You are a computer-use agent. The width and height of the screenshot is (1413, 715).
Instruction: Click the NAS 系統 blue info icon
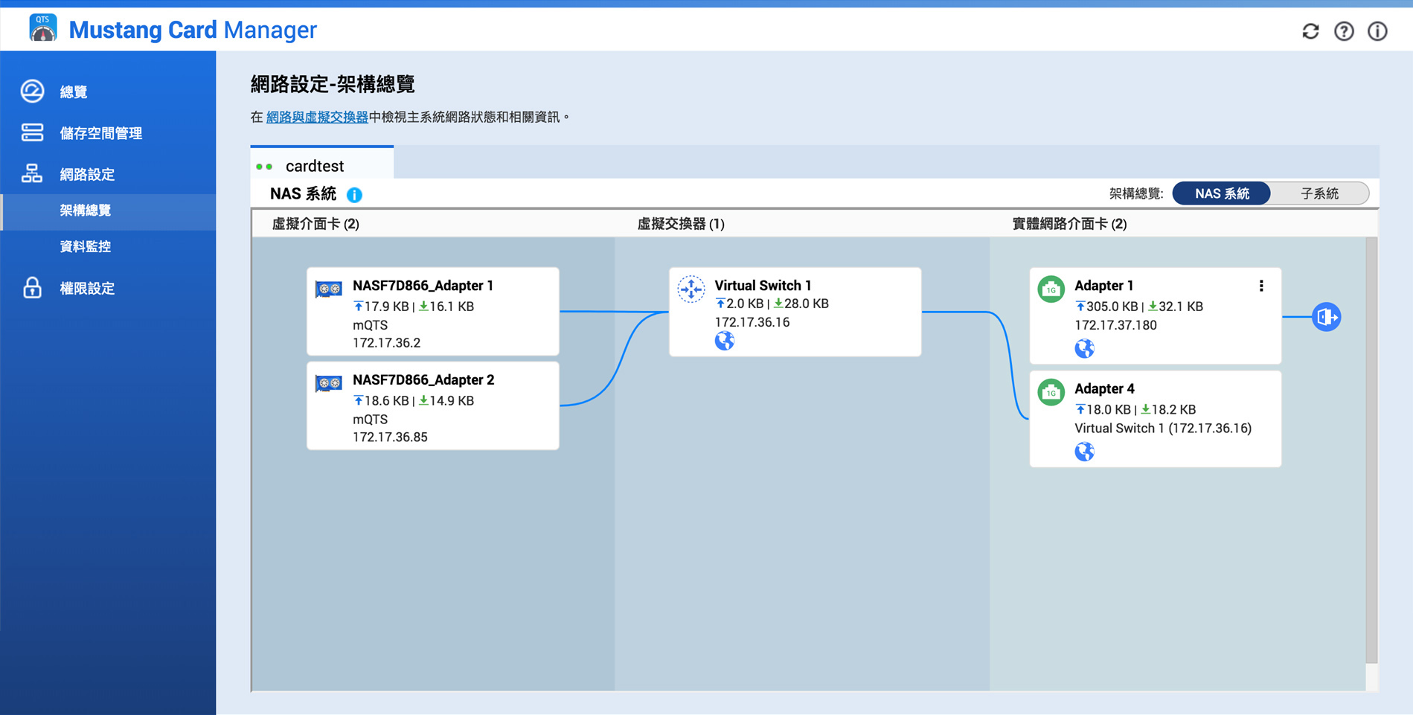coord(355,195)
